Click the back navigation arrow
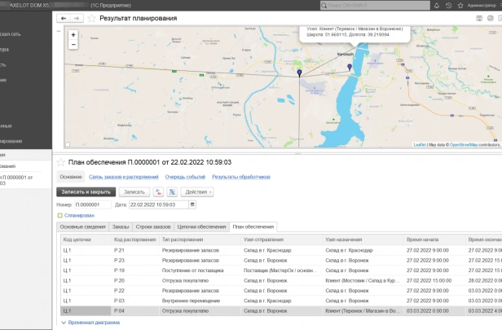Viewport: 502px width, 330px height. coord(64,18)
